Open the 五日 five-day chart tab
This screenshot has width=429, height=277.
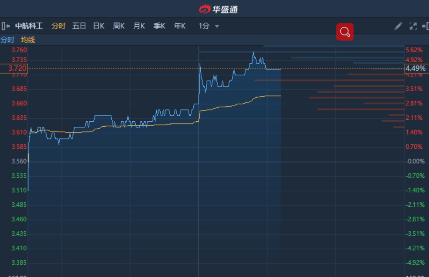click(79, 26)
